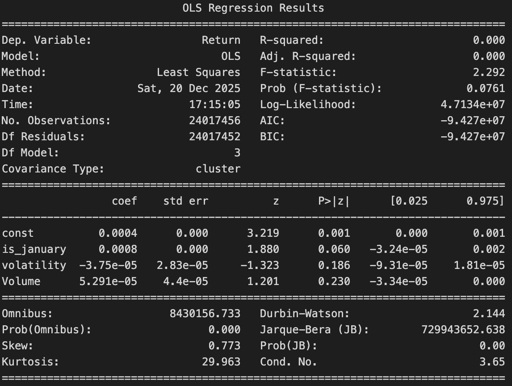512x386 pixels.
Task: Click the const z-value 3.219
Action: coord(263,233)
